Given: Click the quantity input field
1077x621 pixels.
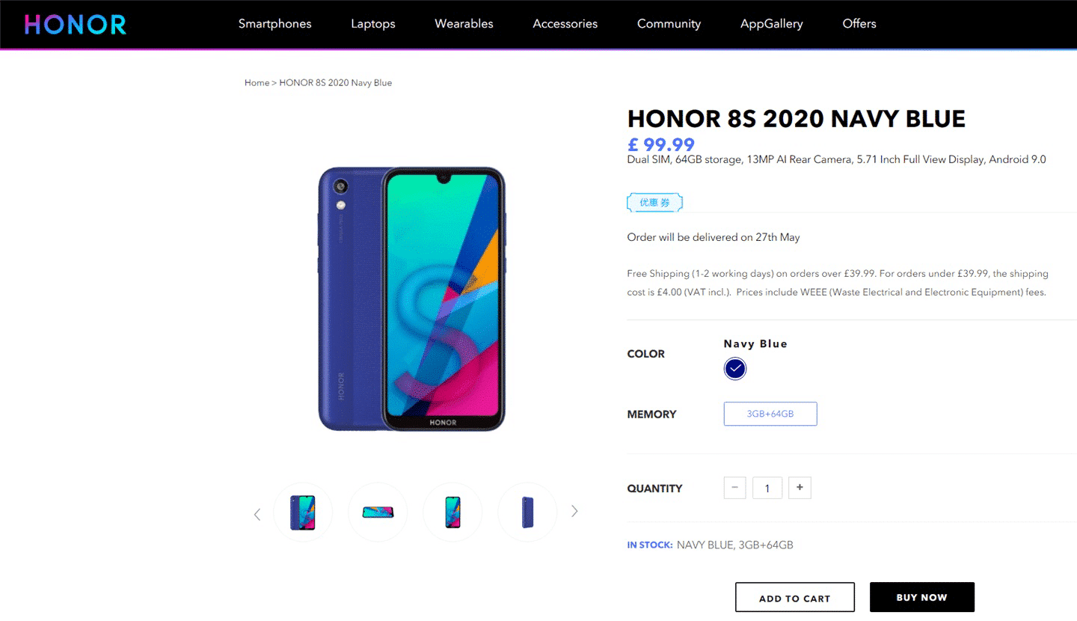Looking at the screenshot, I should pyautogui.click(x=767, y=489).
